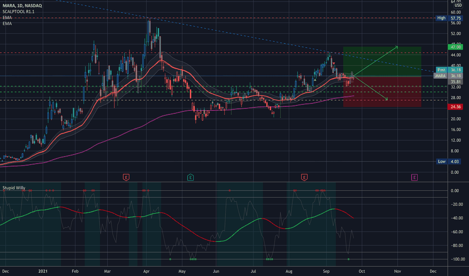Click the 32.00 price scale value

coord(456,87)
